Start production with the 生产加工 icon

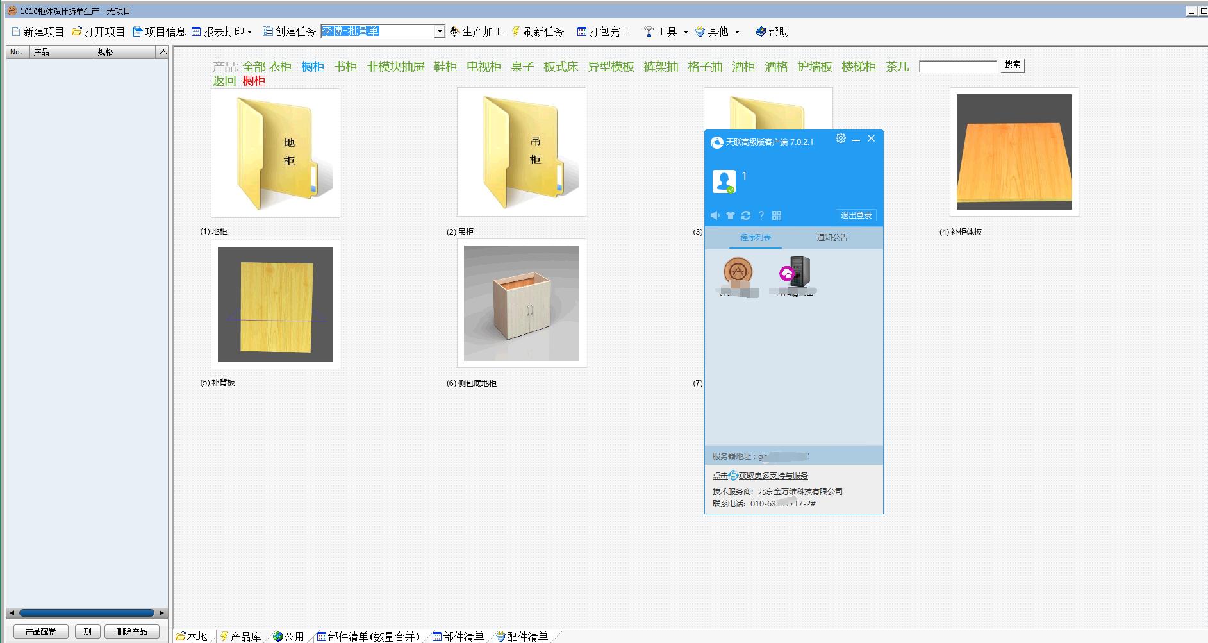(454, 31)
